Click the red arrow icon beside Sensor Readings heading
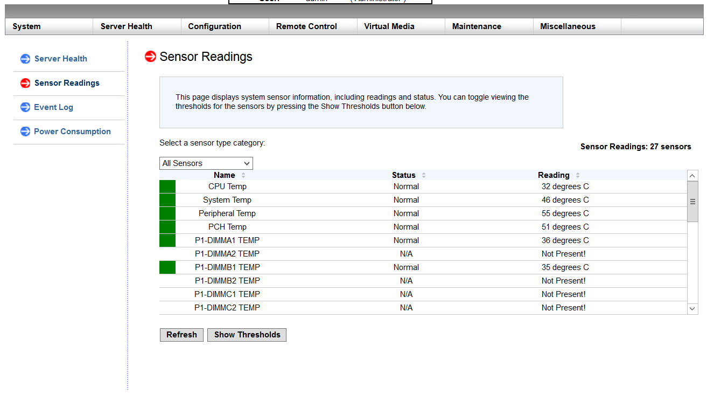Viewport: 714px width, 394px height. click(150, 56)
